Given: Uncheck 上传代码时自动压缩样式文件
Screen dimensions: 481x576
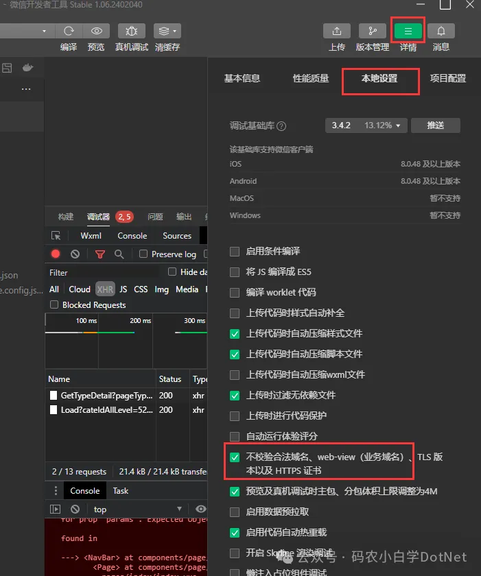Looking at the screenshot, I should [x=235, y=334].
